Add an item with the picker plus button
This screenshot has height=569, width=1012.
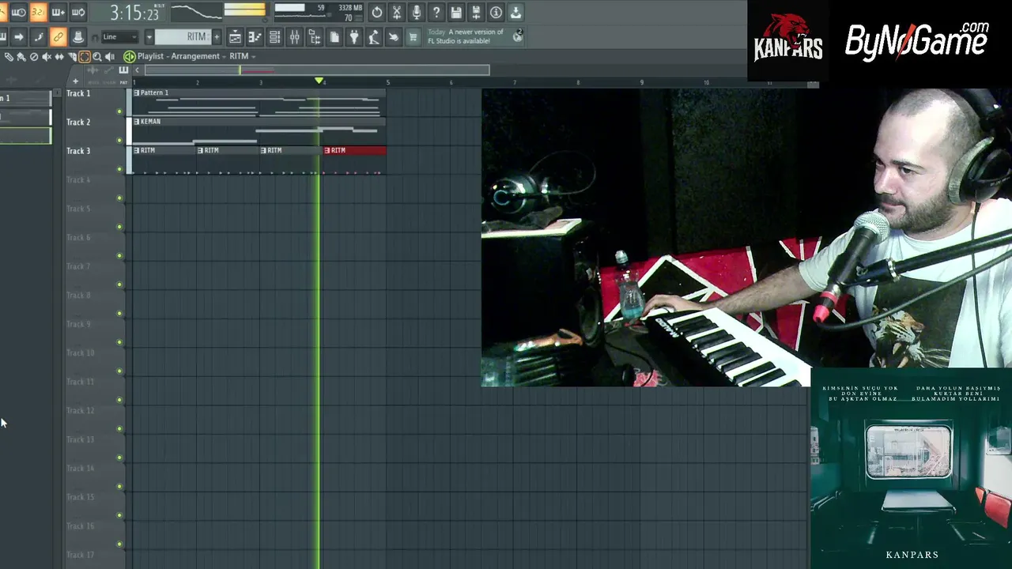tap(75, 81)
